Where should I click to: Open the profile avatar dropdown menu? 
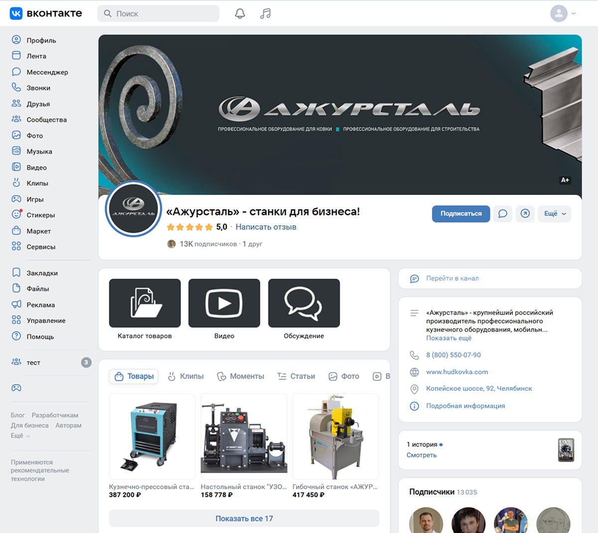click(x=563, y=13)
